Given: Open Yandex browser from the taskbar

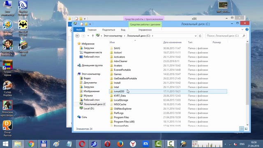Looking at the screenshot, I should point(133,144).
